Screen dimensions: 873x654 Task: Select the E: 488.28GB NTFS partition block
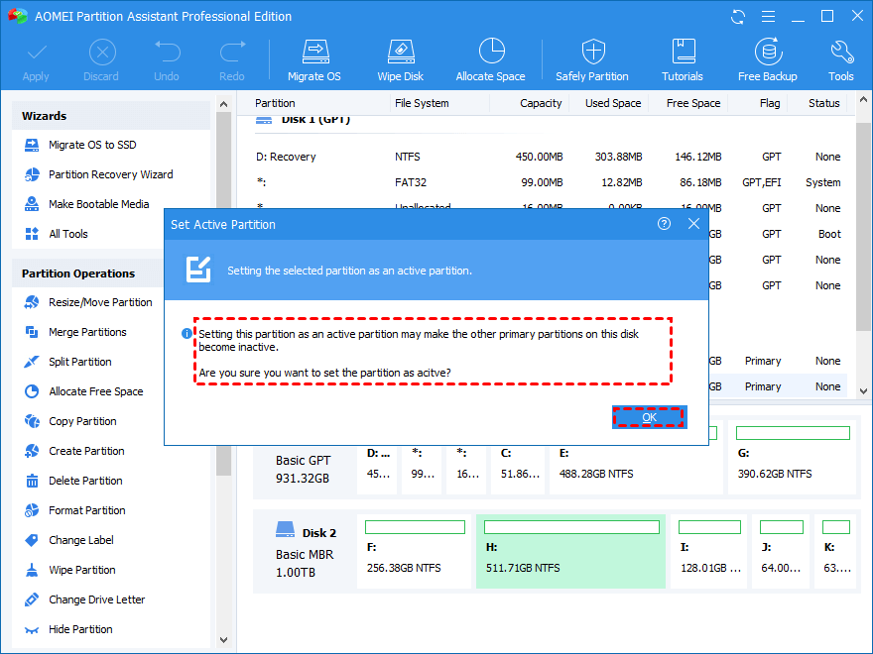pos(636,470)
